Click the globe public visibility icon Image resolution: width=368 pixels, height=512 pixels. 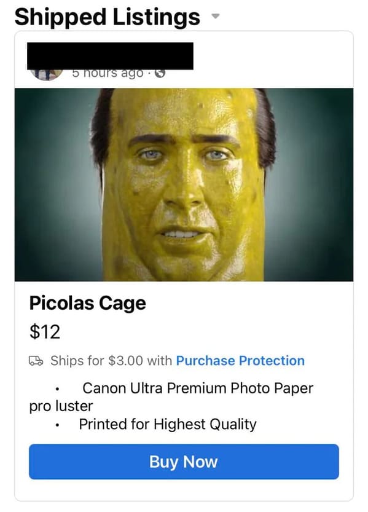click(x=160, y=73)
